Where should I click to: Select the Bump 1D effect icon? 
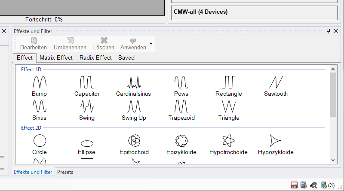click(x=39, y=82)
